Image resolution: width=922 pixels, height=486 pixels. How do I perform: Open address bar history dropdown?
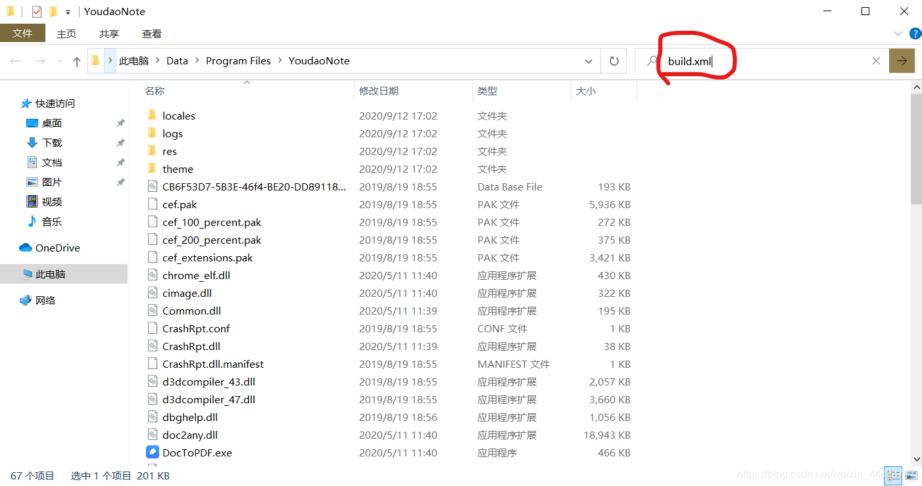[589, 61]
